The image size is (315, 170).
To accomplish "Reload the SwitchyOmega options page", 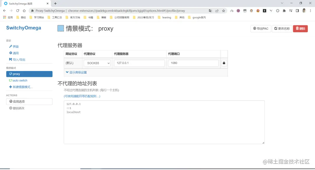I will tap(18, 10).
